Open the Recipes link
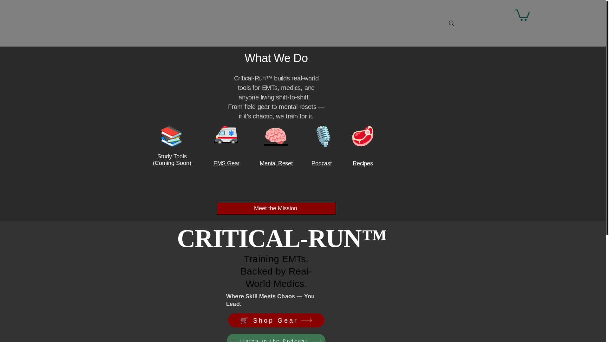Image resolution: width=609 pixels, height=342 pixels. click(x=363, y=163)
